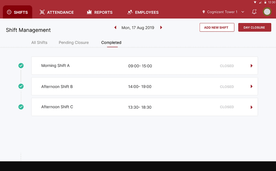Screen dimensions: 276x171
Task: Click the 12:30 clock in status bar
Action: 271,2
